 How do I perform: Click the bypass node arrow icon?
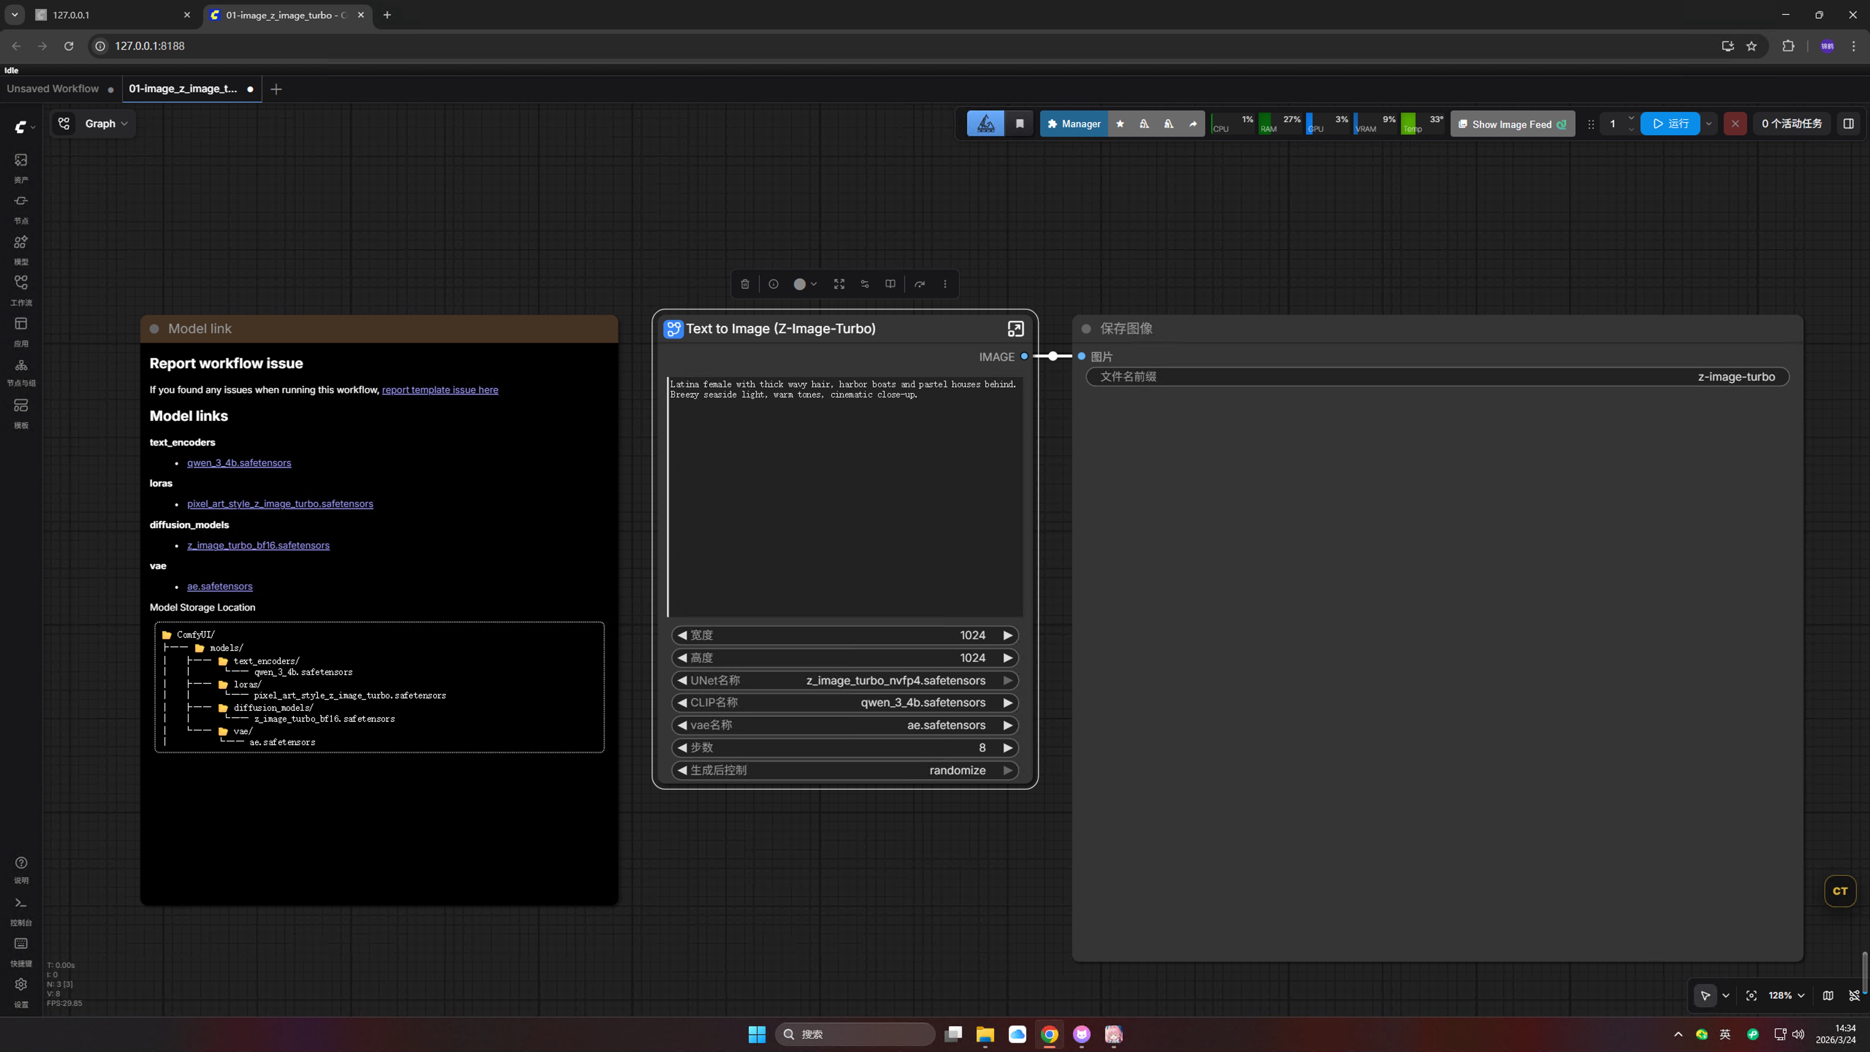(920, 284)
